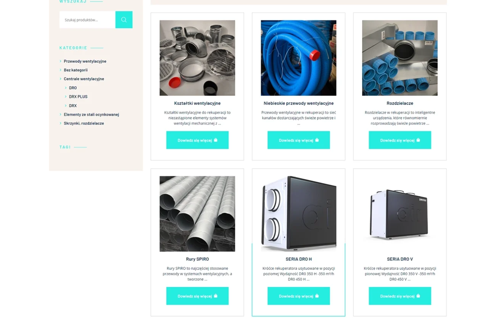Expand the Centrale wentylacyjne category
The height and width of the screenshot is (331, 496).
click(84, 79)
